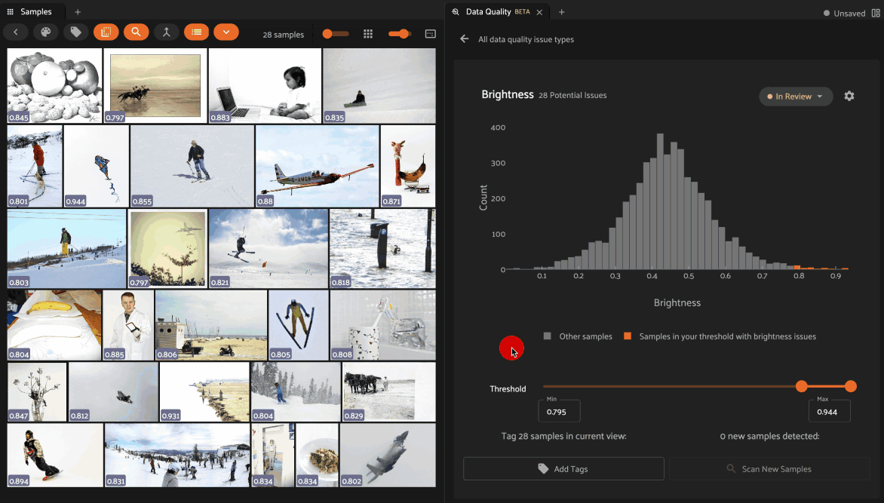Adjust the left zoom slider near sample count
This screenshot has width=884, height=503.
tap(335, 34)
